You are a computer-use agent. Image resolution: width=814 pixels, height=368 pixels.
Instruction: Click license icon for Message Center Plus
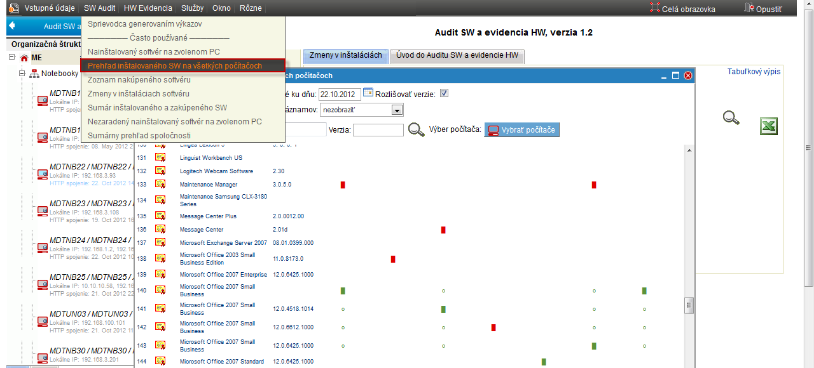tap(160, 216)
